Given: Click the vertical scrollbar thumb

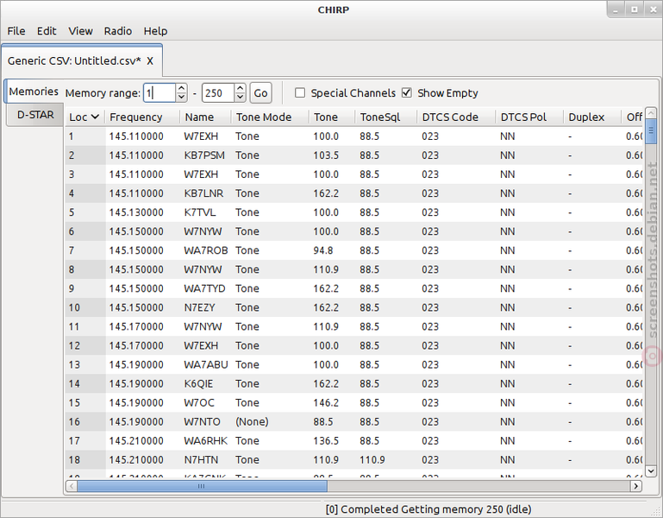Looking at the screenshot, I should click(651, 131).
